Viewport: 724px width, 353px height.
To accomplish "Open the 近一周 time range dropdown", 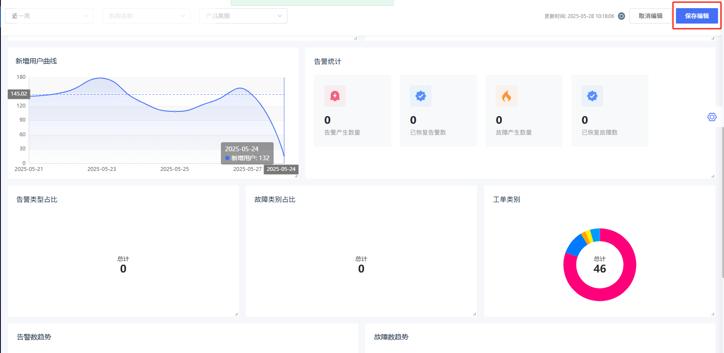I will coord(49,16).
